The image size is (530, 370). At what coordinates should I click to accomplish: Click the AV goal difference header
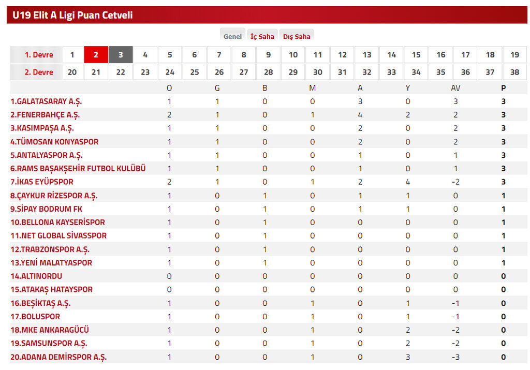[455, 88]
